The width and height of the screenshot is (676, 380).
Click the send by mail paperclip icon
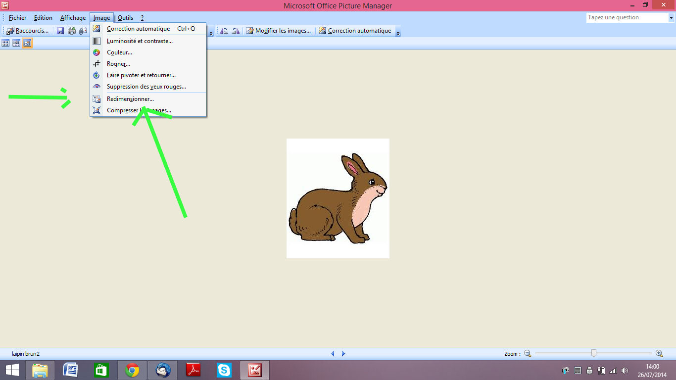[83, 31]
